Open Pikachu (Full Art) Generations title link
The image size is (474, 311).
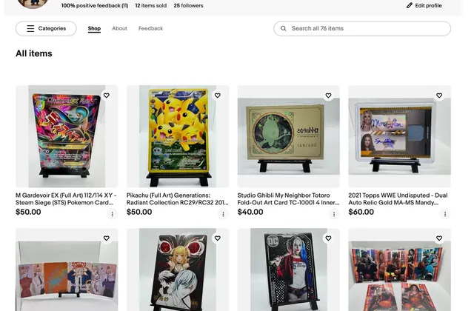178,199
